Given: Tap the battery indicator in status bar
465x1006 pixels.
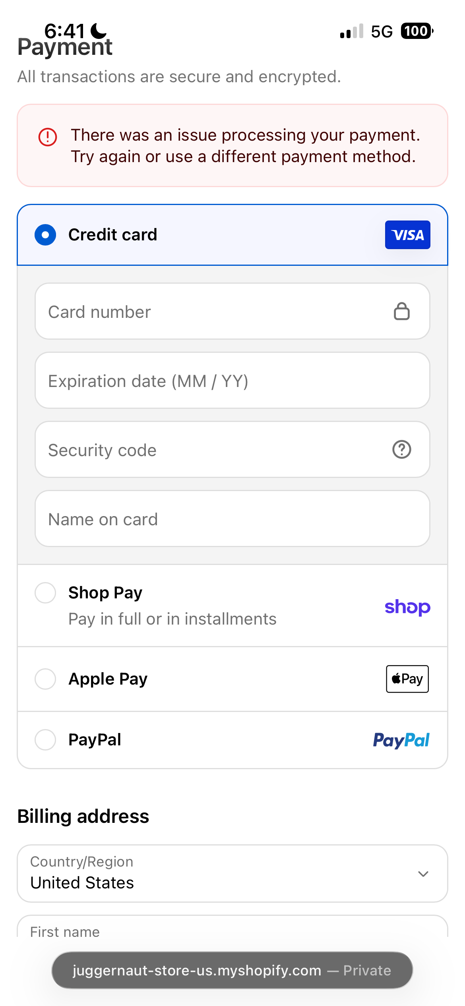Looking at the screenshot, I should click(x=417, y=31).
